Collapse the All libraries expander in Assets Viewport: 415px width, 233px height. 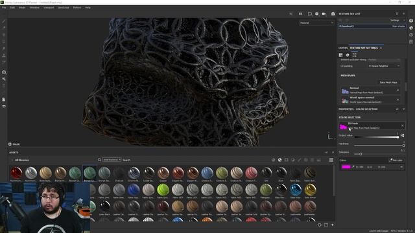point(12,160)
